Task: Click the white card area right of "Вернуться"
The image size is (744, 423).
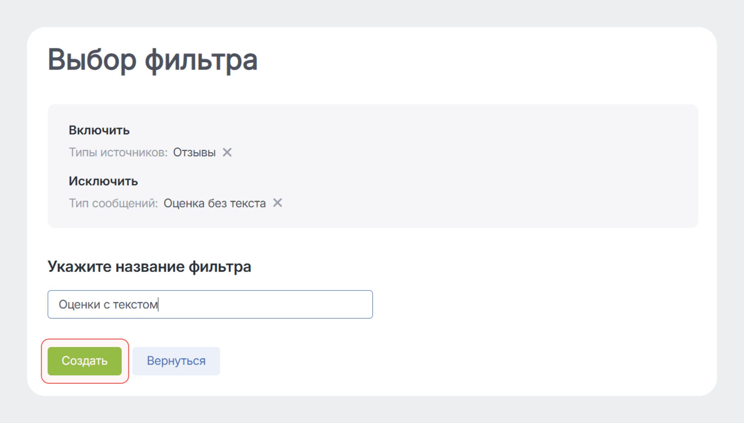Action: [x=440, y=361]
